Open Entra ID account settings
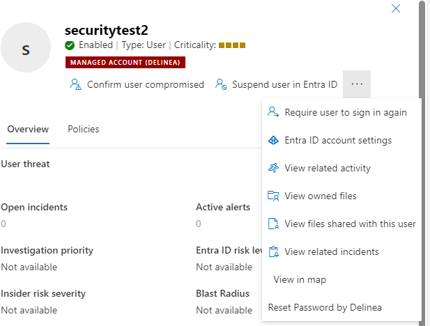Screen dimensions: 430x326 341,140
